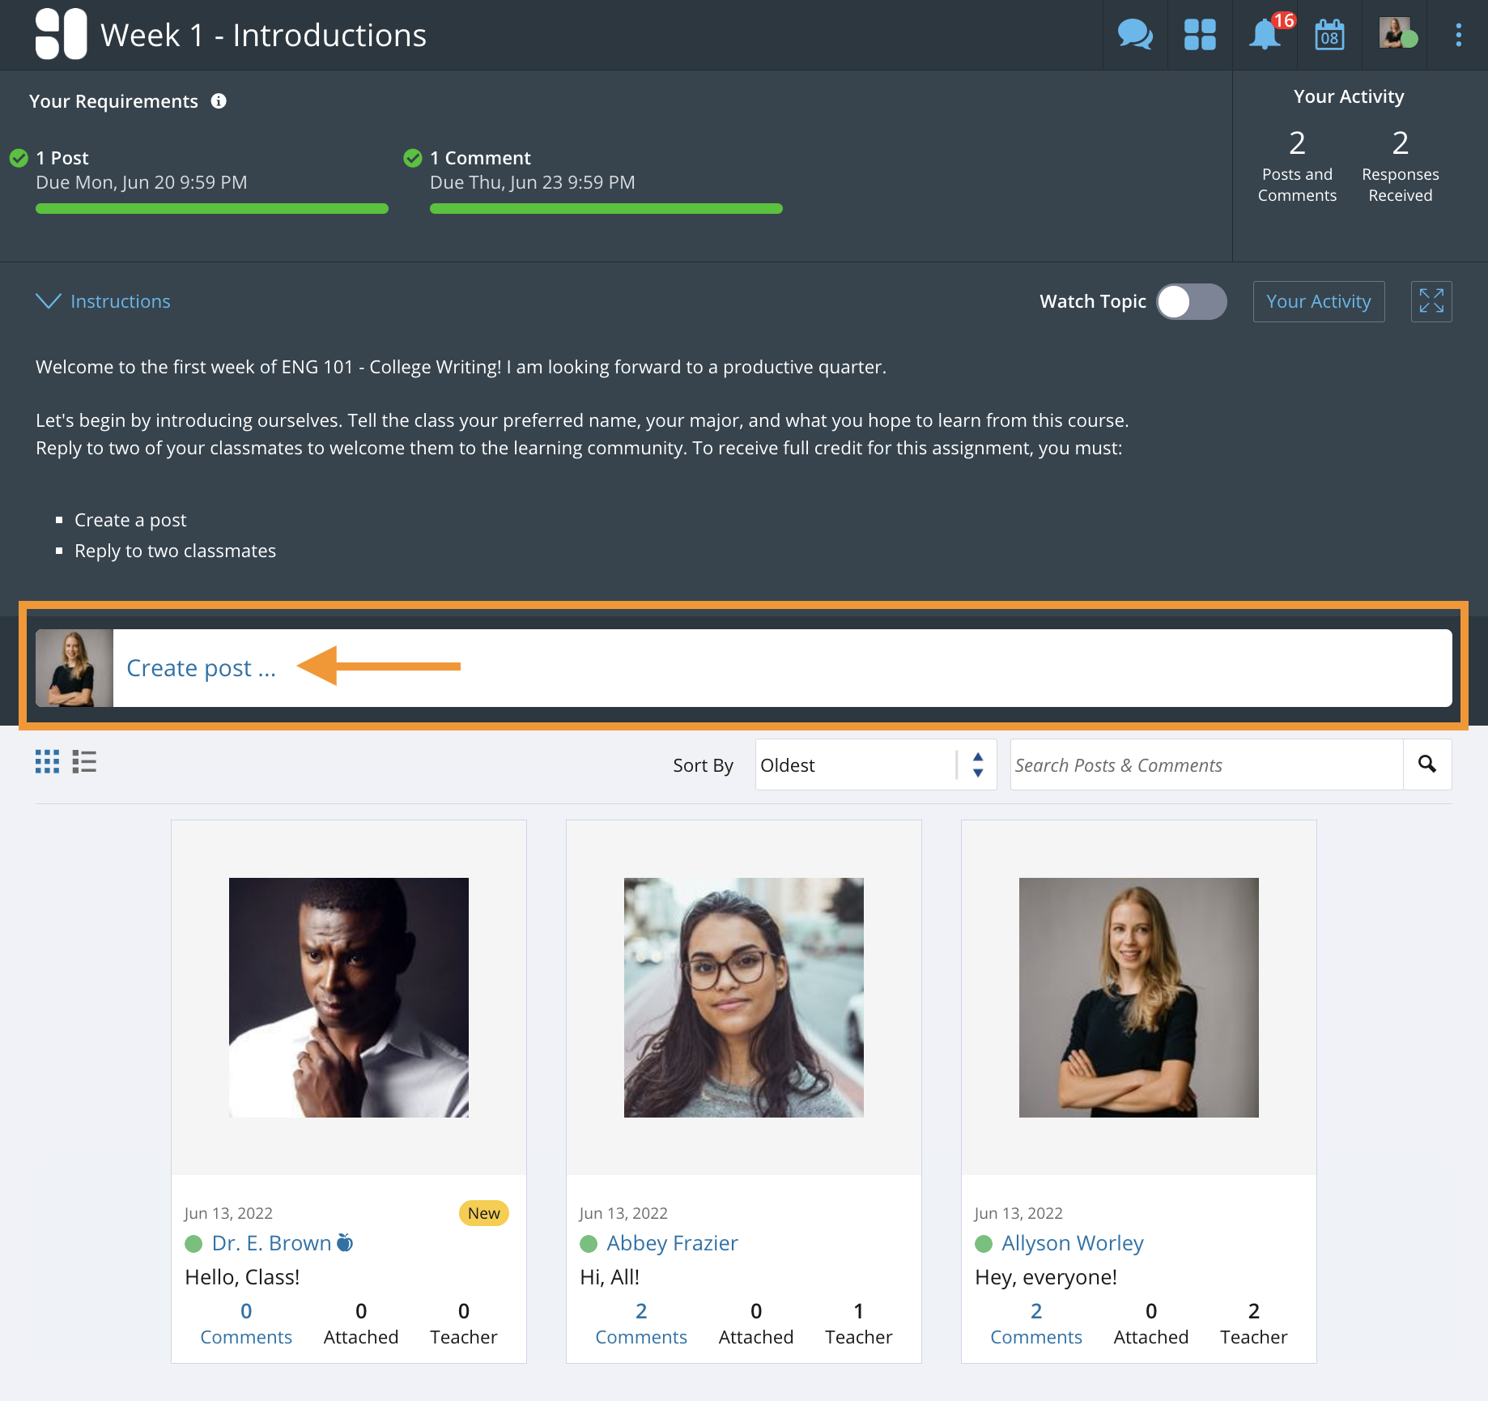Open the apps grid dashboard icon
The image size is (1488, 1401).
(1200, 35)
